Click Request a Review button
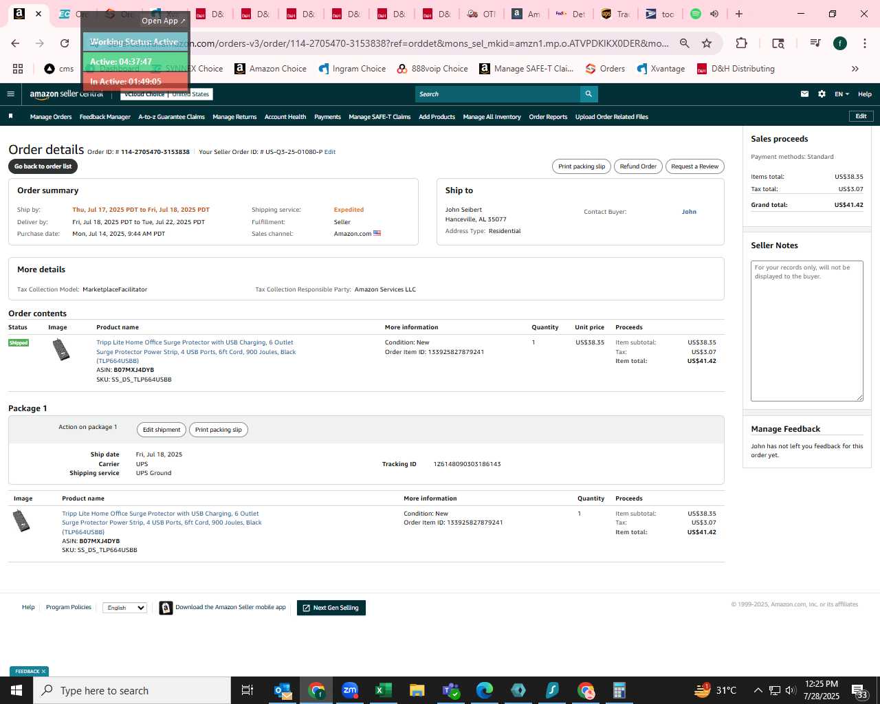The width and height of the screenshot is (880, 704). click(694, 166)
